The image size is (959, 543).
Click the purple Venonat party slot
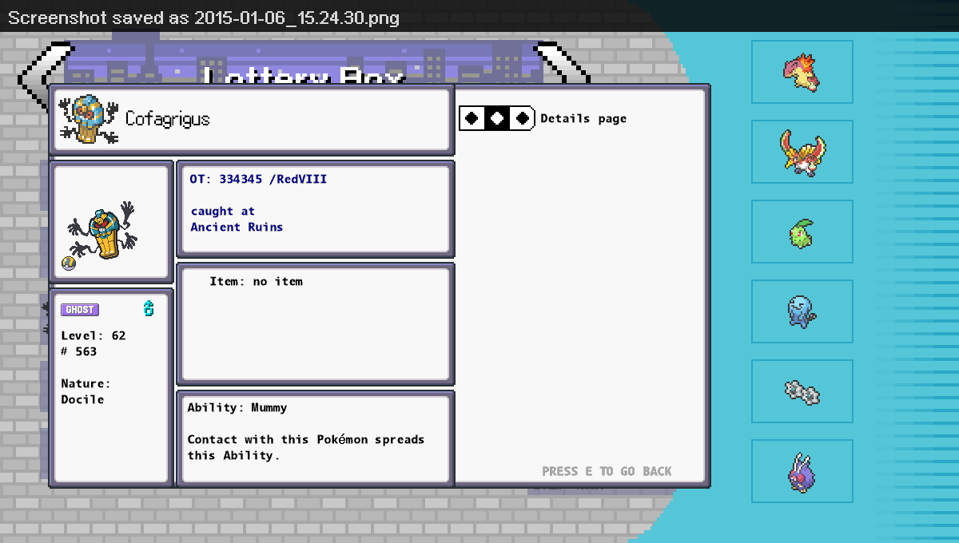(x=802, y=471)
